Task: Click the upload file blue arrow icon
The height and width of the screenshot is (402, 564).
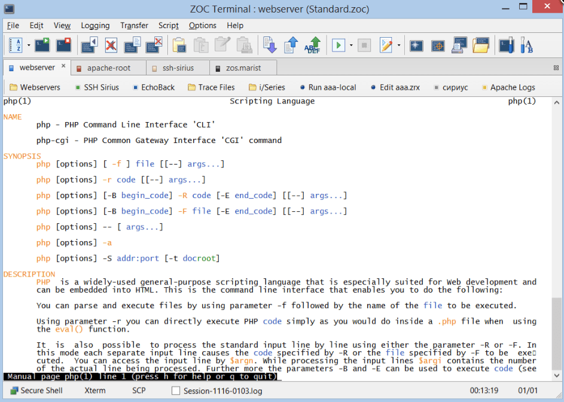Action: (x=291, y=45)
